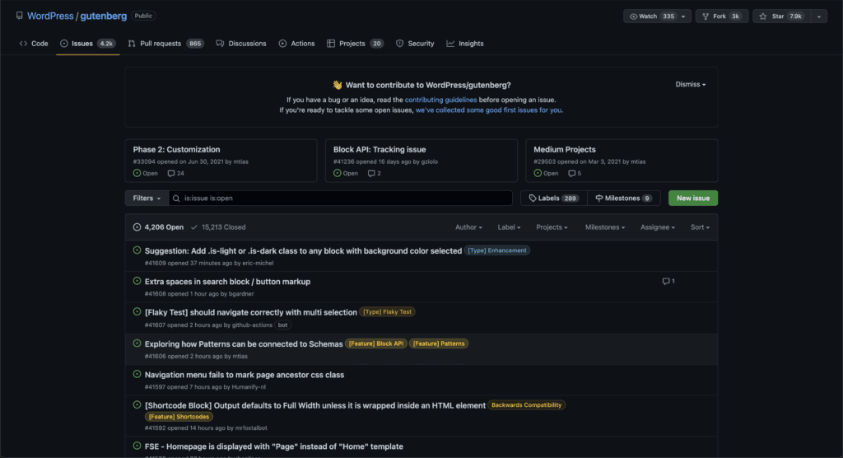Click the repository book icon beside WordPress

pyautogui.click(x=20, y=16)
